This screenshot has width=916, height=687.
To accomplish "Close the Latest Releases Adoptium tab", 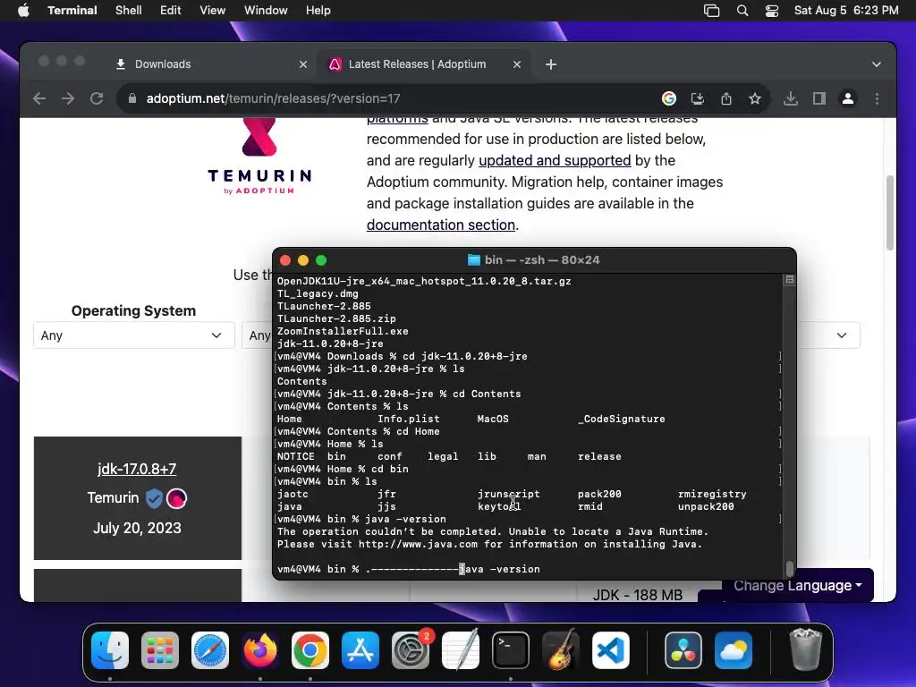I will click(516, 64).
